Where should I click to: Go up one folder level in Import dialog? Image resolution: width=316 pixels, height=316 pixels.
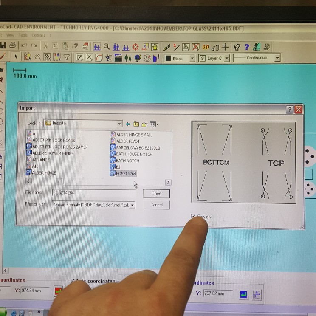click(x=136, y=124)
